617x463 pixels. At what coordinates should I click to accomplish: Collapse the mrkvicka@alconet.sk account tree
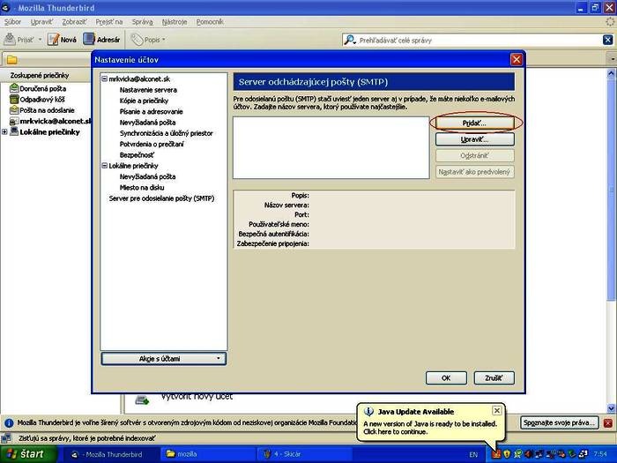coord(105,78)
